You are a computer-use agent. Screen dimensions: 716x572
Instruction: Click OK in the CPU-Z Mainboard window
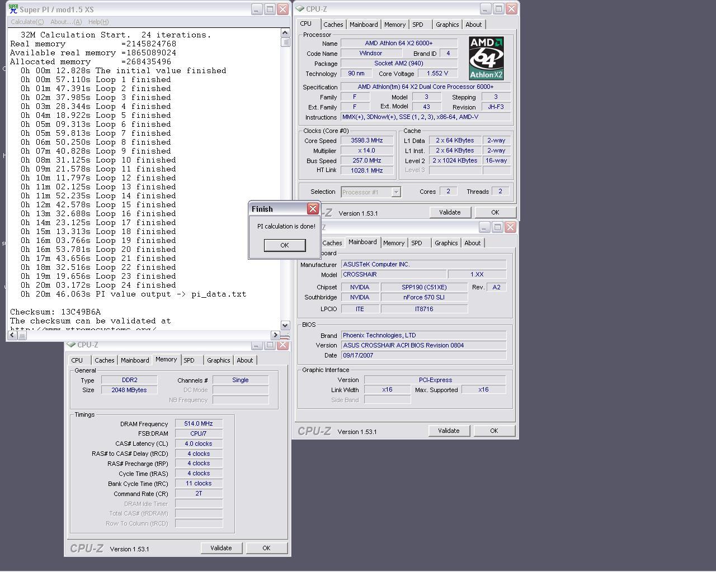pyautogui.click(x=494, y=431)
